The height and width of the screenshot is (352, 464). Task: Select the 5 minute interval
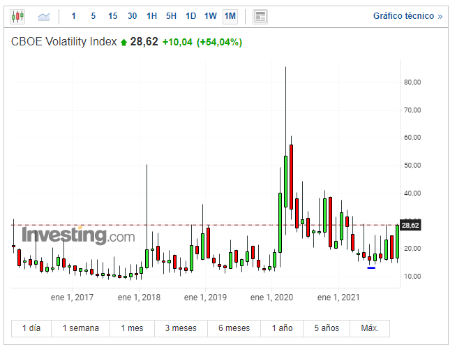pos(93,16)
